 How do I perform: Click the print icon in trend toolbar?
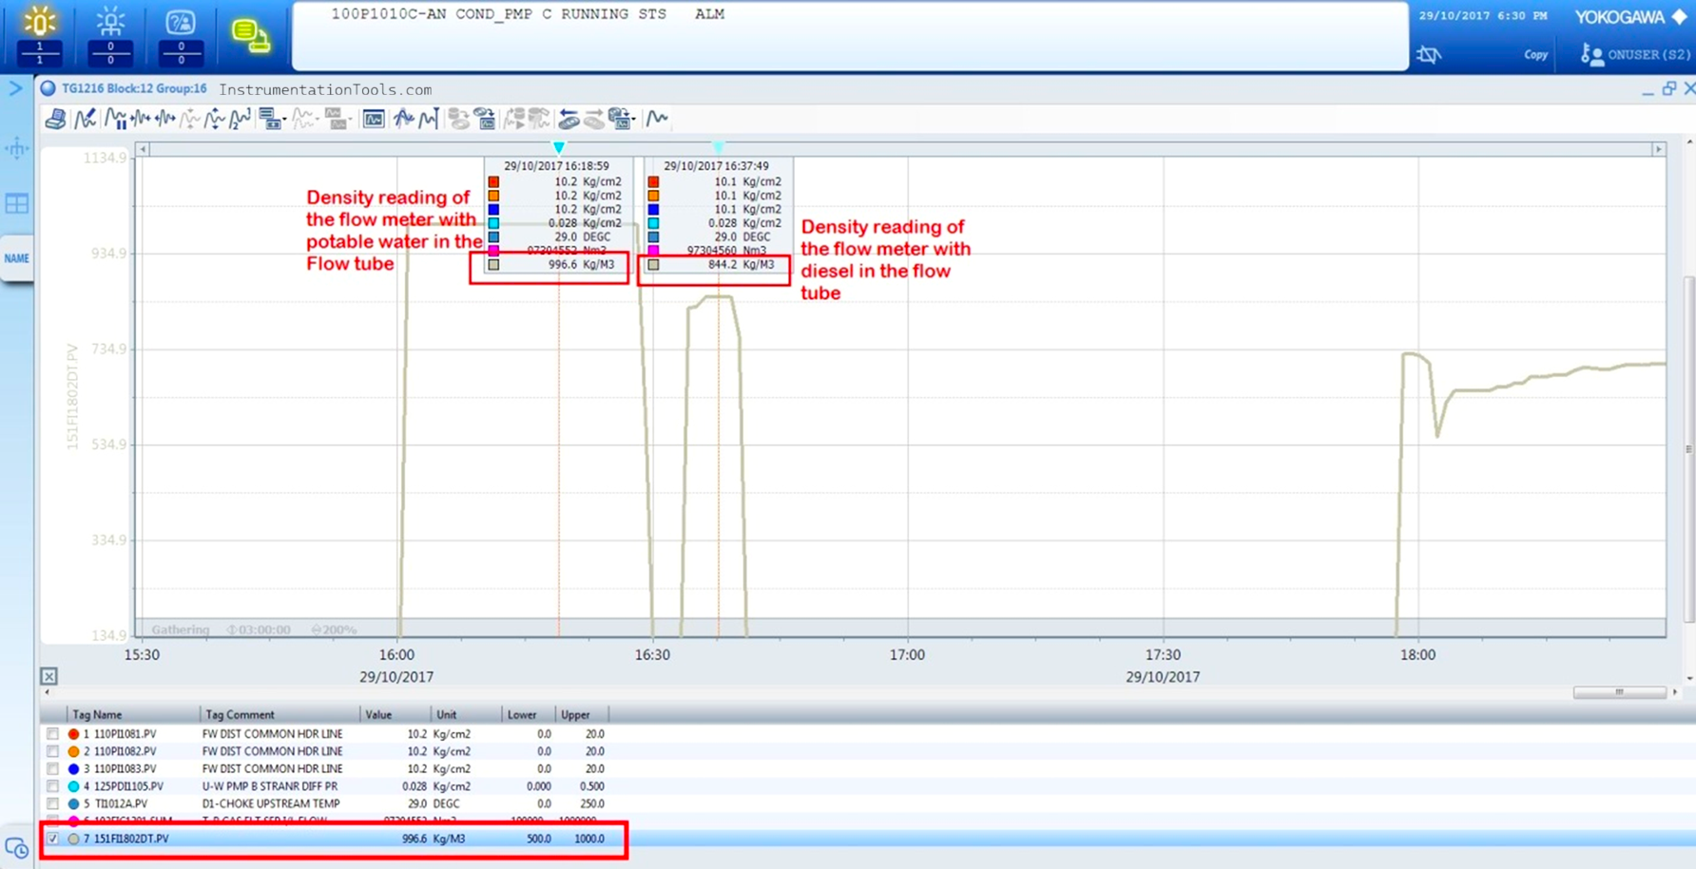pyautogui.click(x=55, y=119)
